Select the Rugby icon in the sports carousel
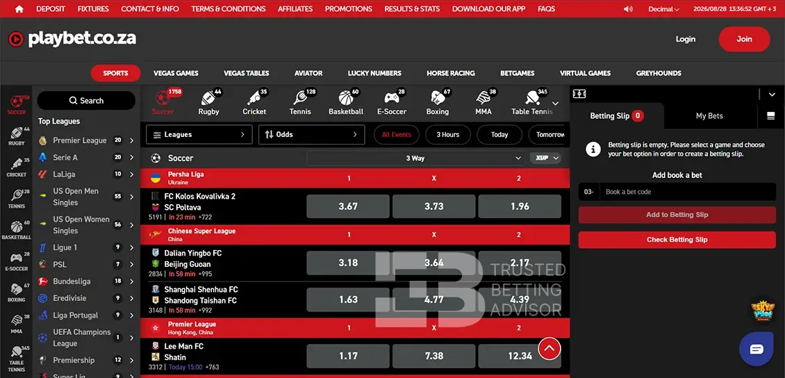This screenshot has height=378, width=785. coord(208,98)
